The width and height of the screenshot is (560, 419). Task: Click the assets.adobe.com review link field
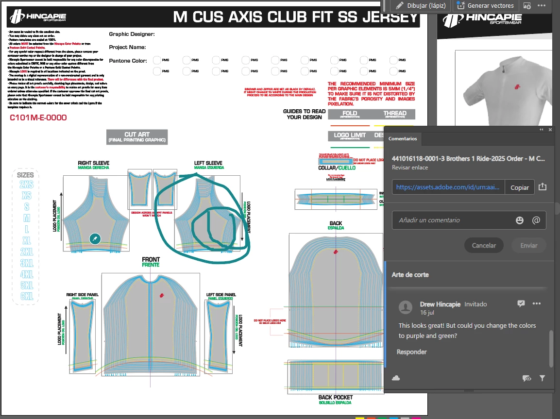click(x=448, y=187)
